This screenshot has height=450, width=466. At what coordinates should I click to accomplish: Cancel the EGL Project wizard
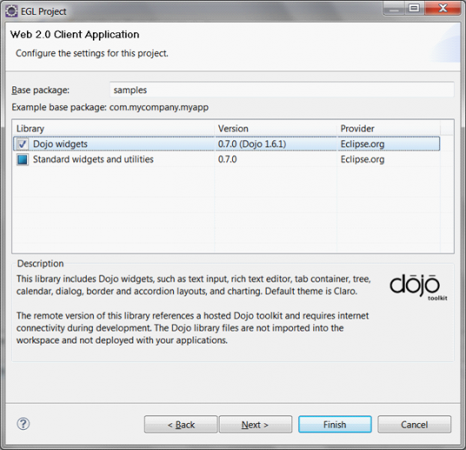[x=414, y=424]
